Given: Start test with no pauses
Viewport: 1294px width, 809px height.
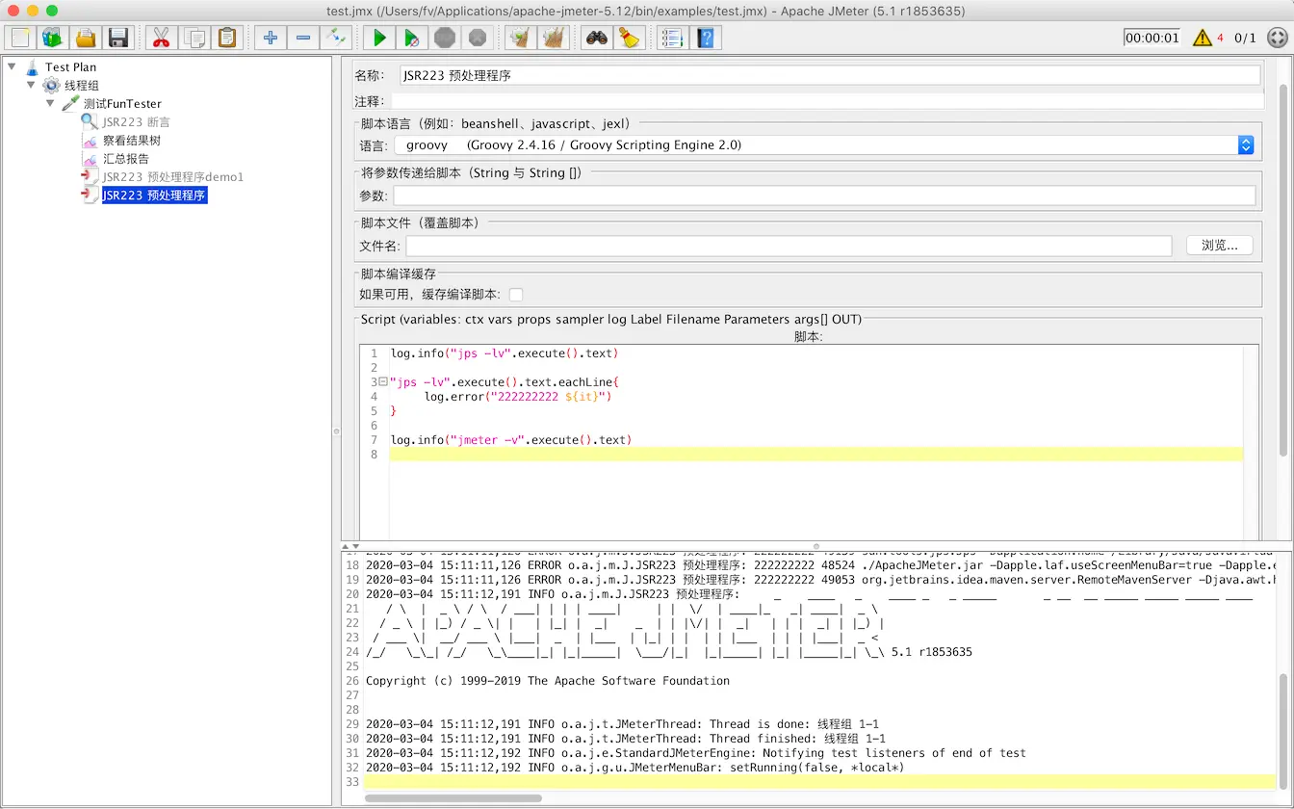Looking at the screenshot, I should click(x=412, y=38).
